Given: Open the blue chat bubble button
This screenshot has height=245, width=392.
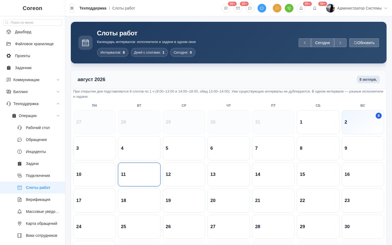Looking at the screenshot, I should pos(262,8).
